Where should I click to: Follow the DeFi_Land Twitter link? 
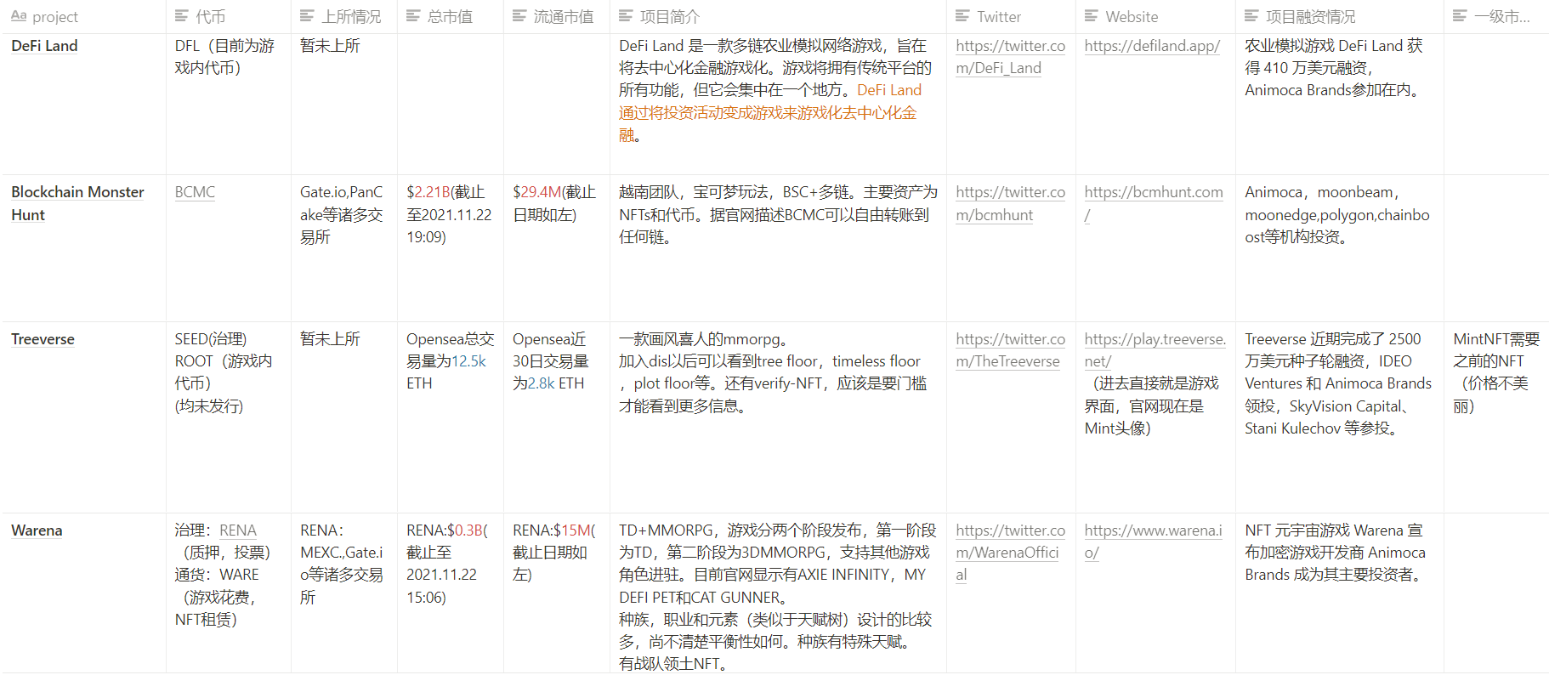click(1010, 57)
